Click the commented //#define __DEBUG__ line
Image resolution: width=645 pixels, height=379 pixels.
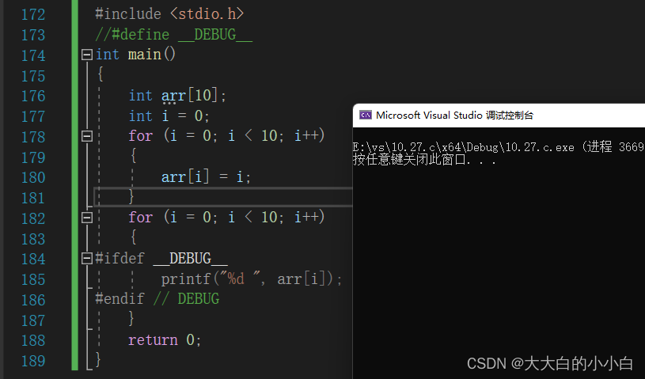point(173,35)
